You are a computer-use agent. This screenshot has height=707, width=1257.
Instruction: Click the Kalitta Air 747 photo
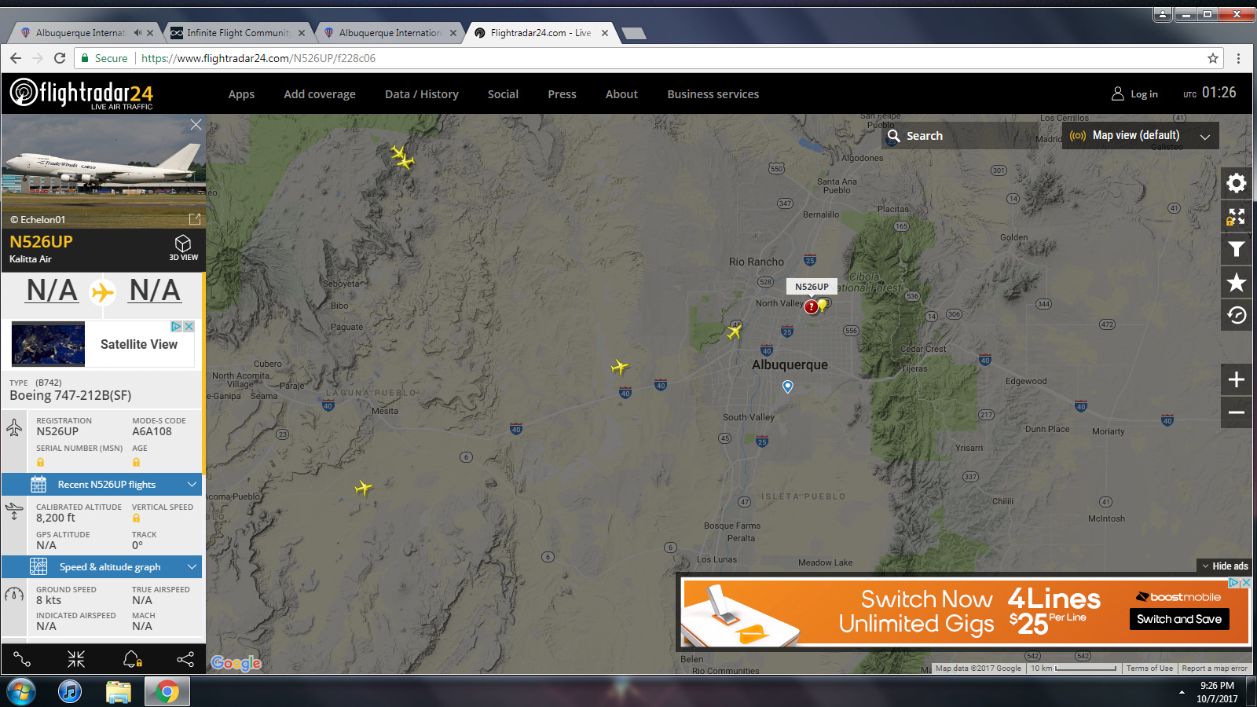pyautogui.click(x=103, y=171)
